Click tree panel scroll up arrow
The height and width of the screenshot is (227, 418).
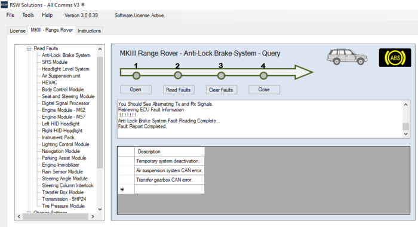(x=100, y=49)
